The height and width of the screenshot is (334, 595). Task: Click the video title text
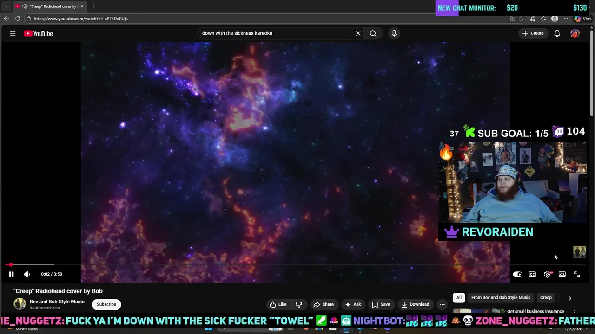[58, 291]
